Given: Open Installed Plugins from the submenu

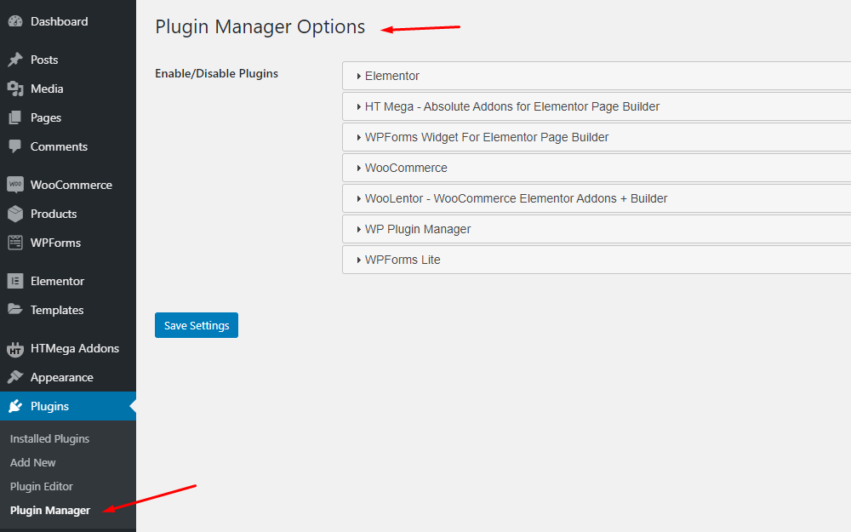Looking at the screenshot, I should [x=49, y=438].
